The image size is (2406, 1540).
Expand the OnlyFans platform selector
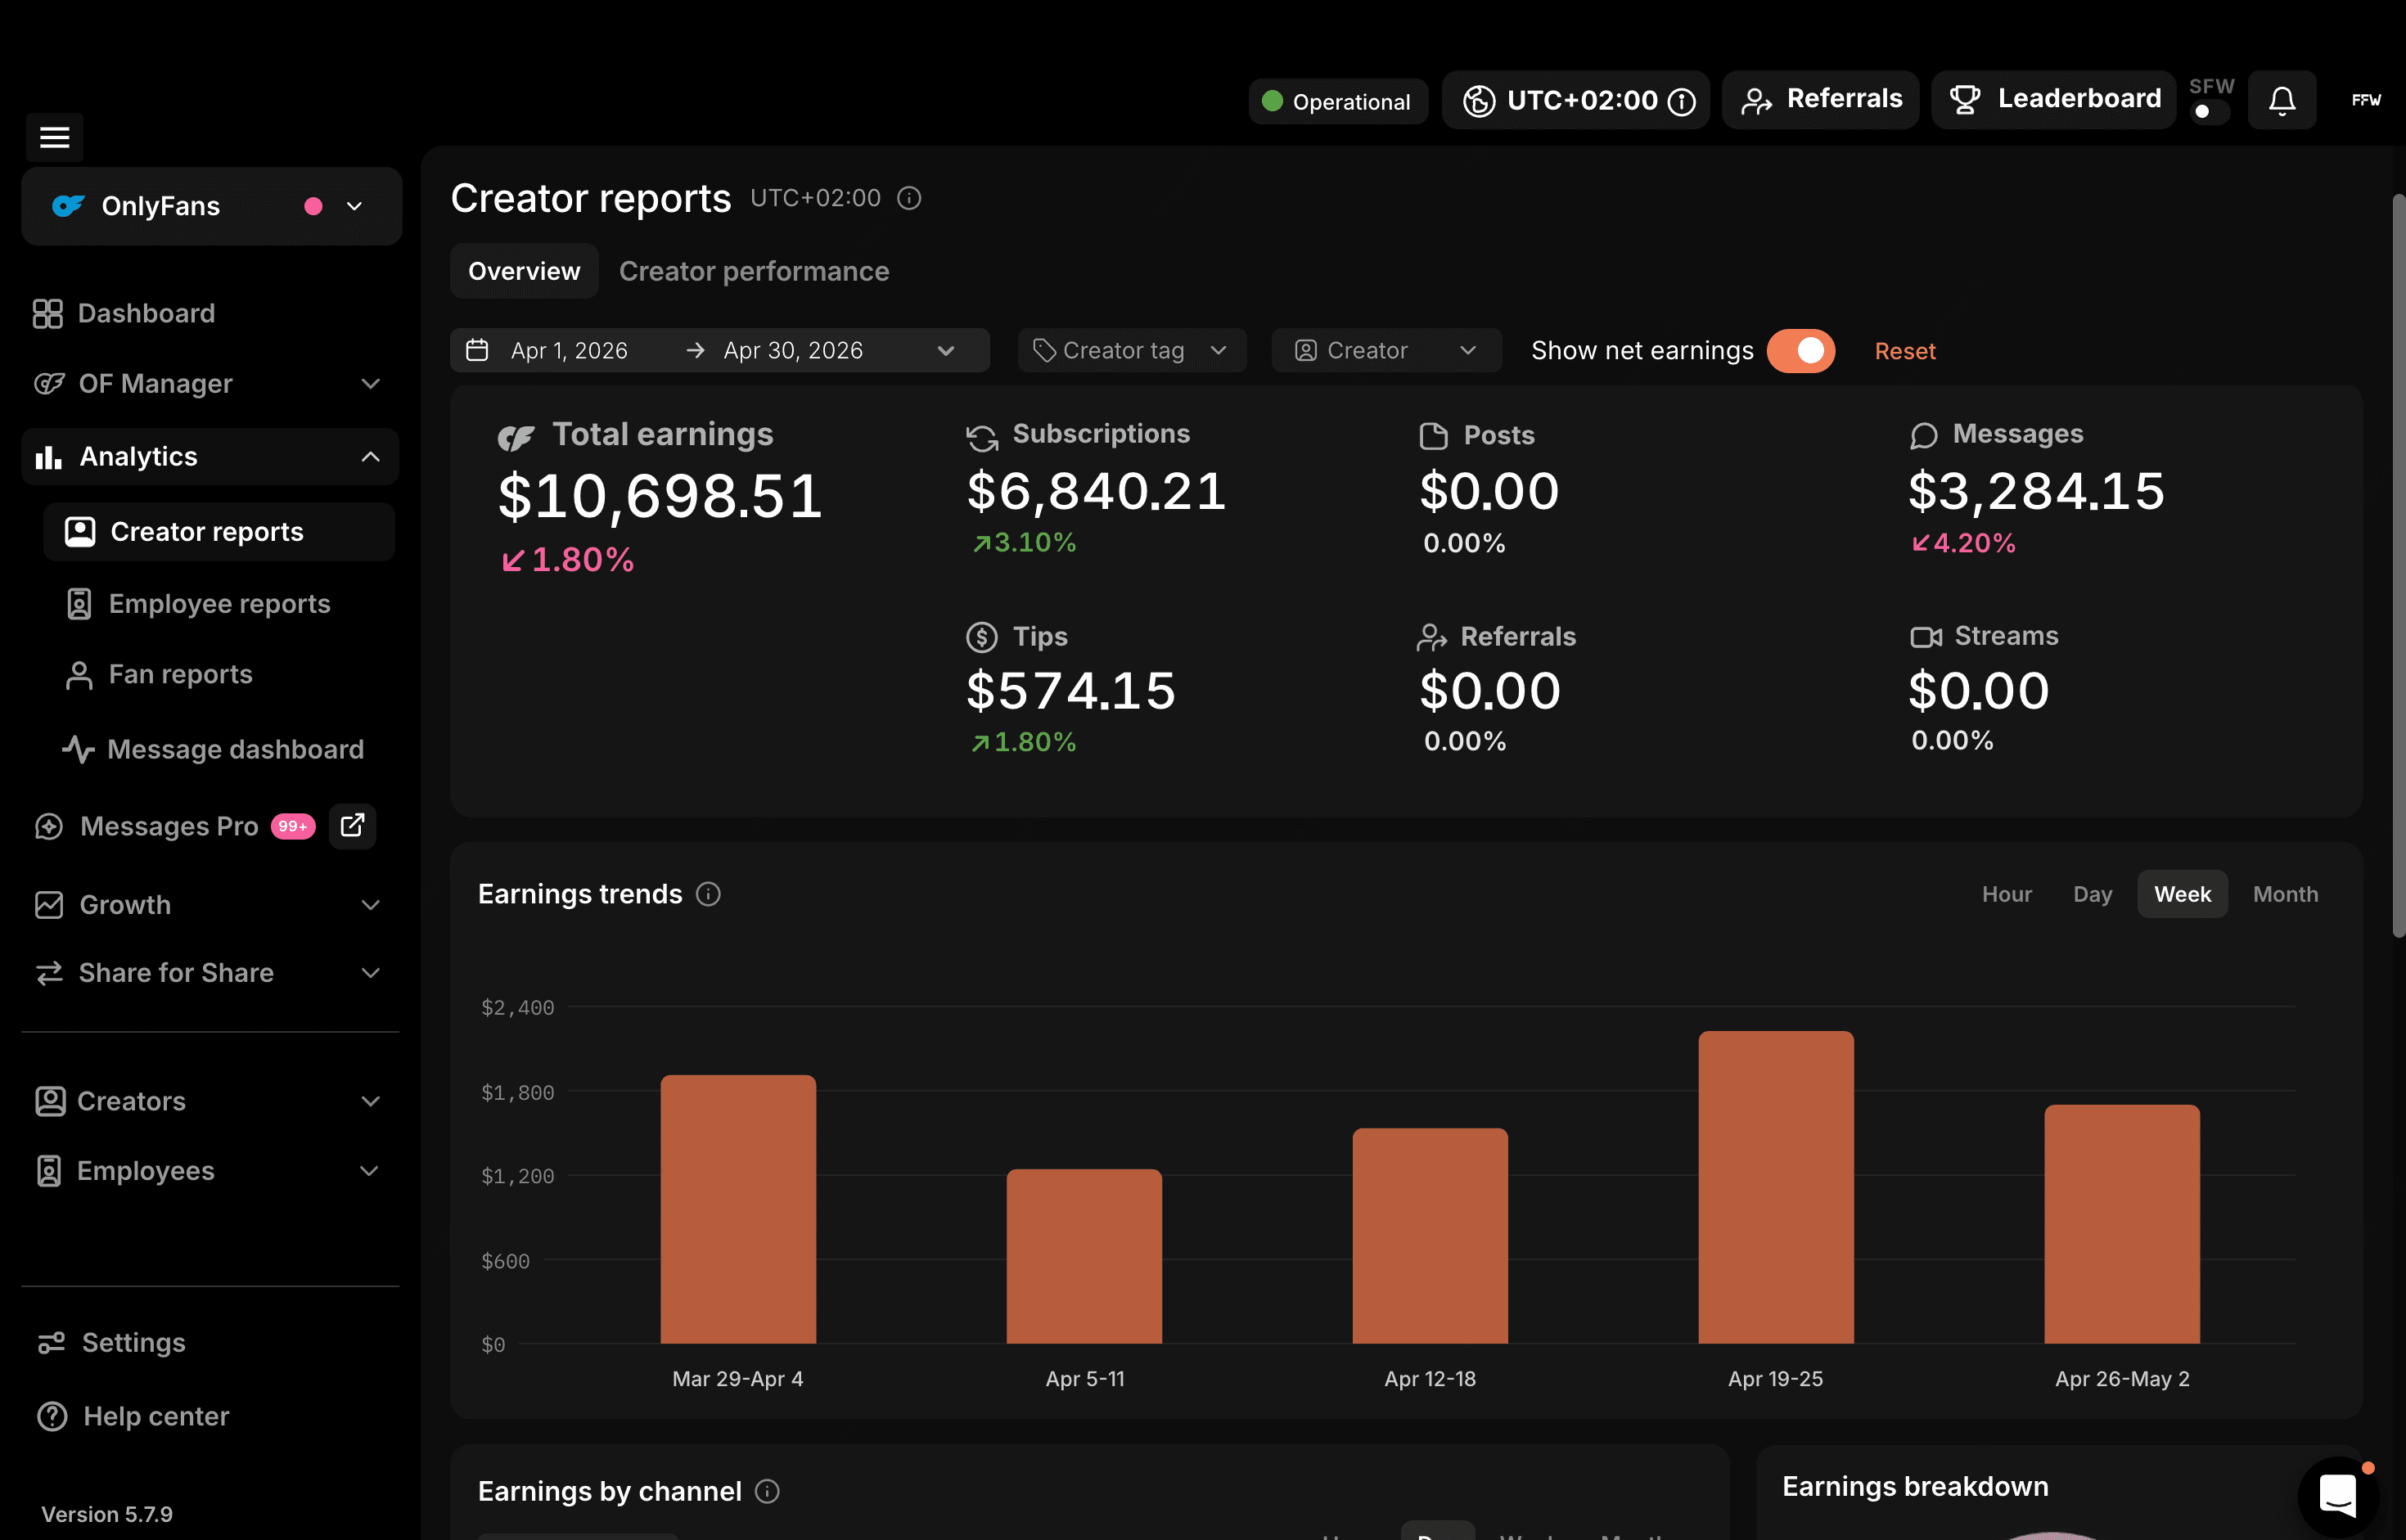coord(212,206)
